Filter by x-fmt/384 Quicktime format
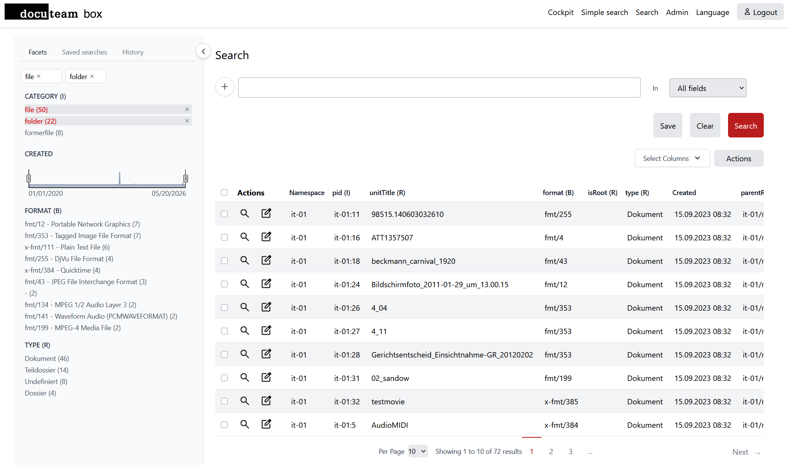The height and width of the screenshot is (465, 788). (62, 270)
